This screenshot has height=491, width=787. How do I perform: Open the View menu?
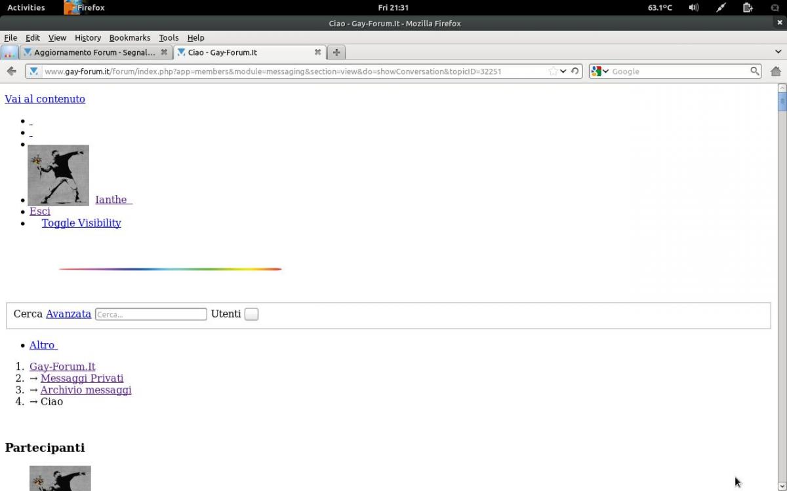[x=57, y=38]
